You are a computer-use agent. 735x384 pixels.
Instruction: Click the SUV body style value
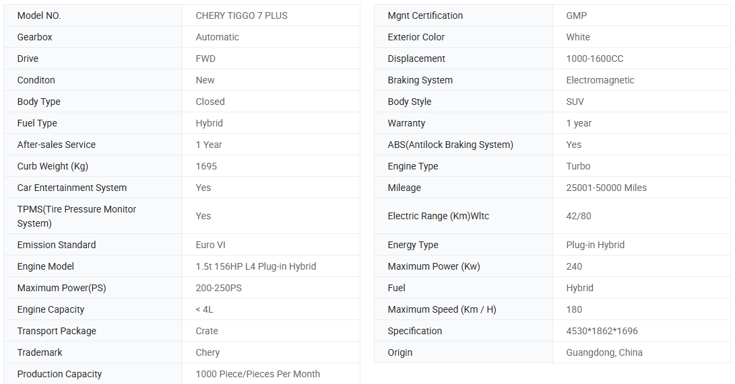point(575,102)
